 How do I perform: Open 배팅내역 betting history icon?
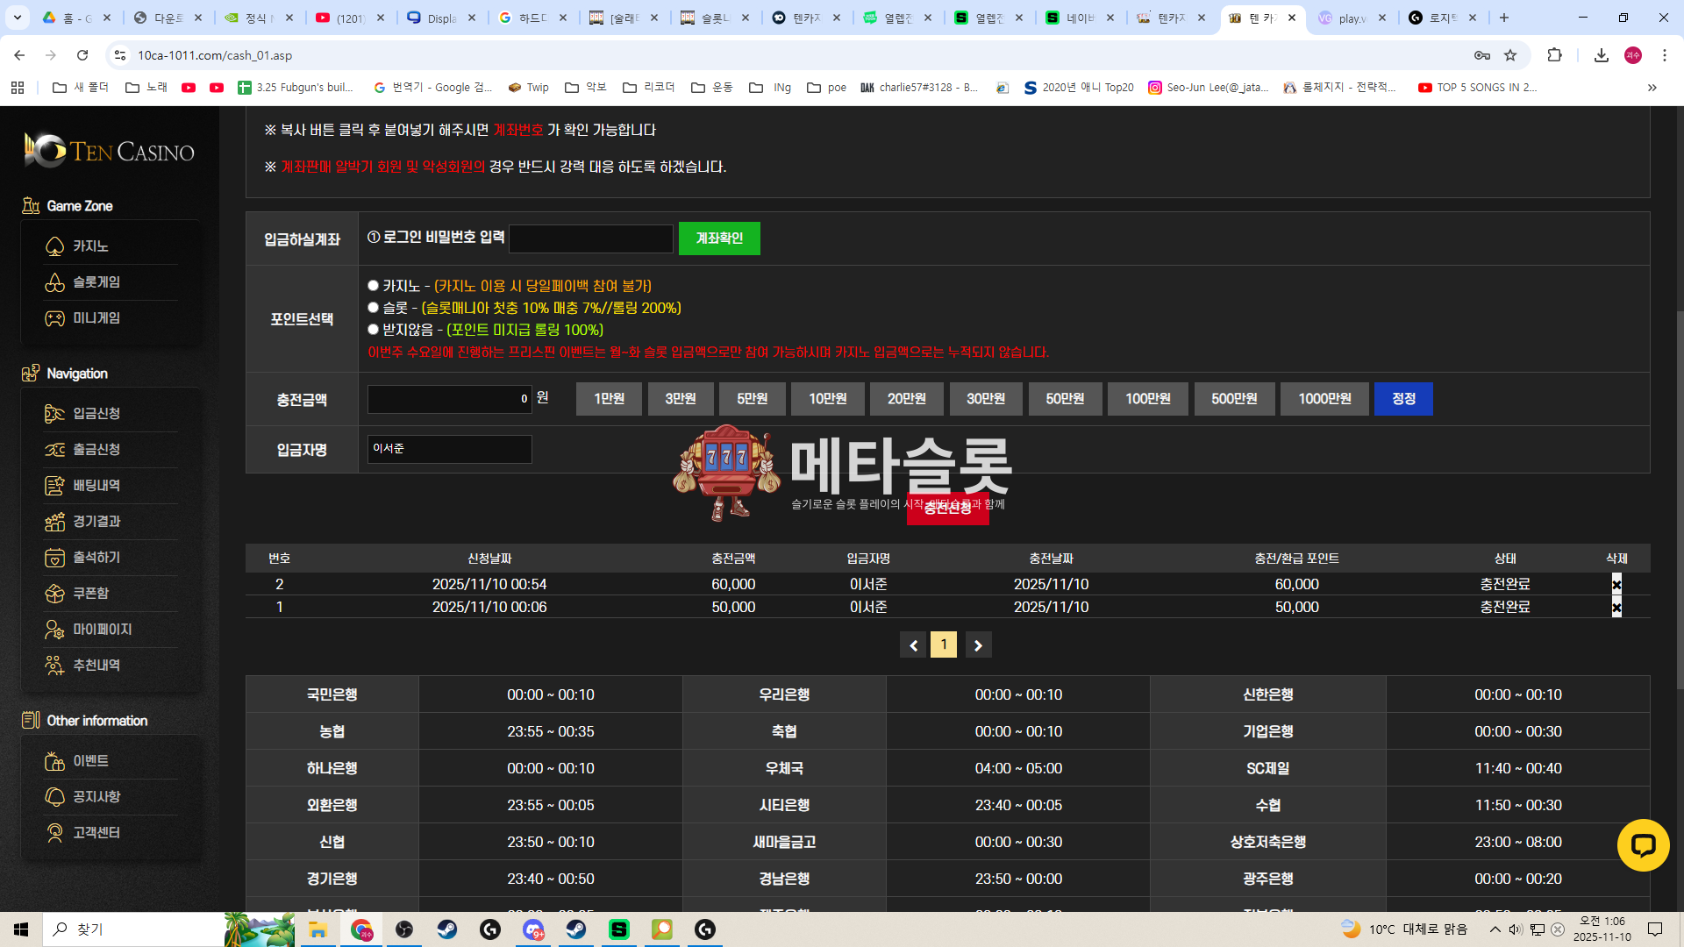[x=54, y=486]
